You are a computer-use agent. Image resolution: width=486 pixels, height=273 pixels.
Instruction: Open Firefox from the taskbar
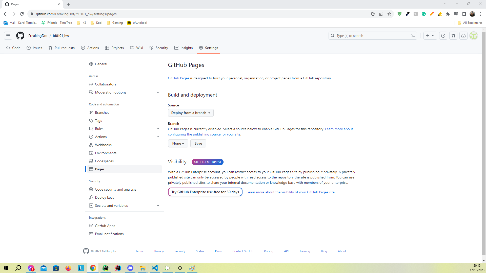point(68,268)
